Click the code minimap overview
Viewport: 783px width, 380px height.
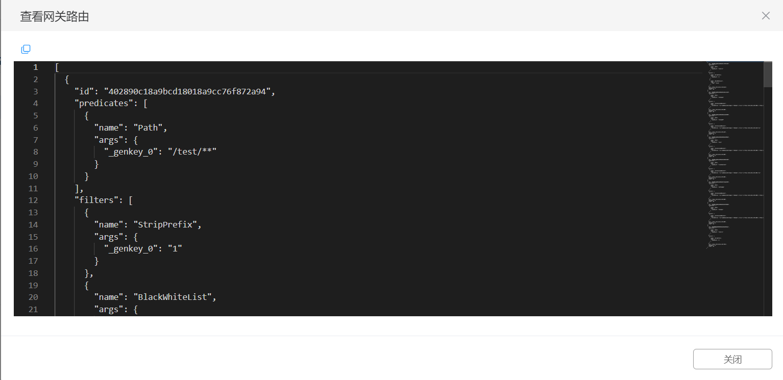coord(735,155)
